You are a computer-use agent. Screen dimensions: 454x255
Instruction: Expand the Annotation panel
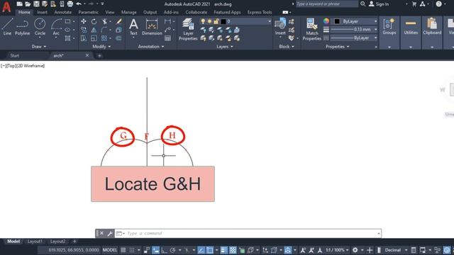click(x=151, y=47)
